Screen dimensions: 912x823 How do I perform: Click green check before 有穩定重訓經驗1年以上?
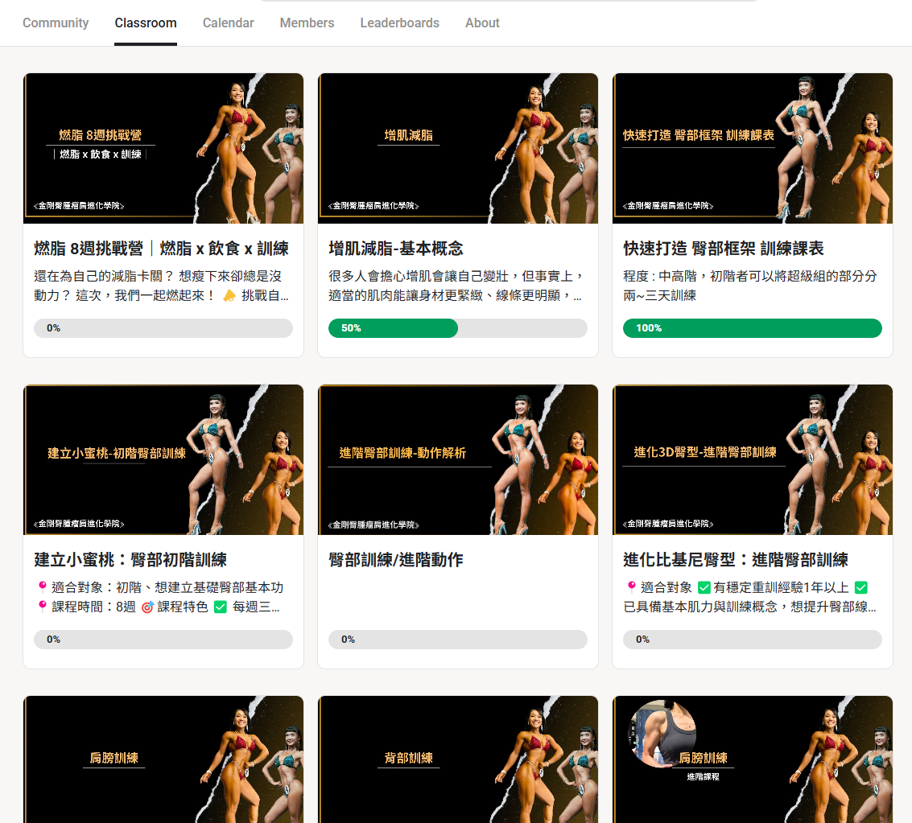coord(704,587)
